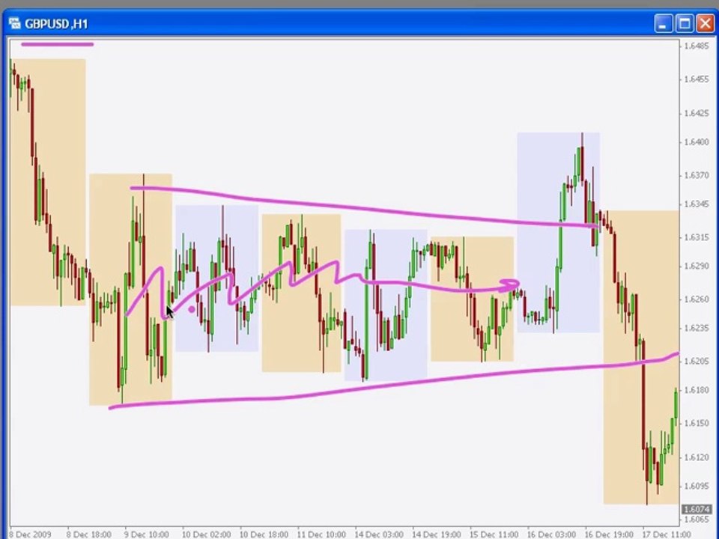Click the 15 Dec 11:00 time label

494,535
